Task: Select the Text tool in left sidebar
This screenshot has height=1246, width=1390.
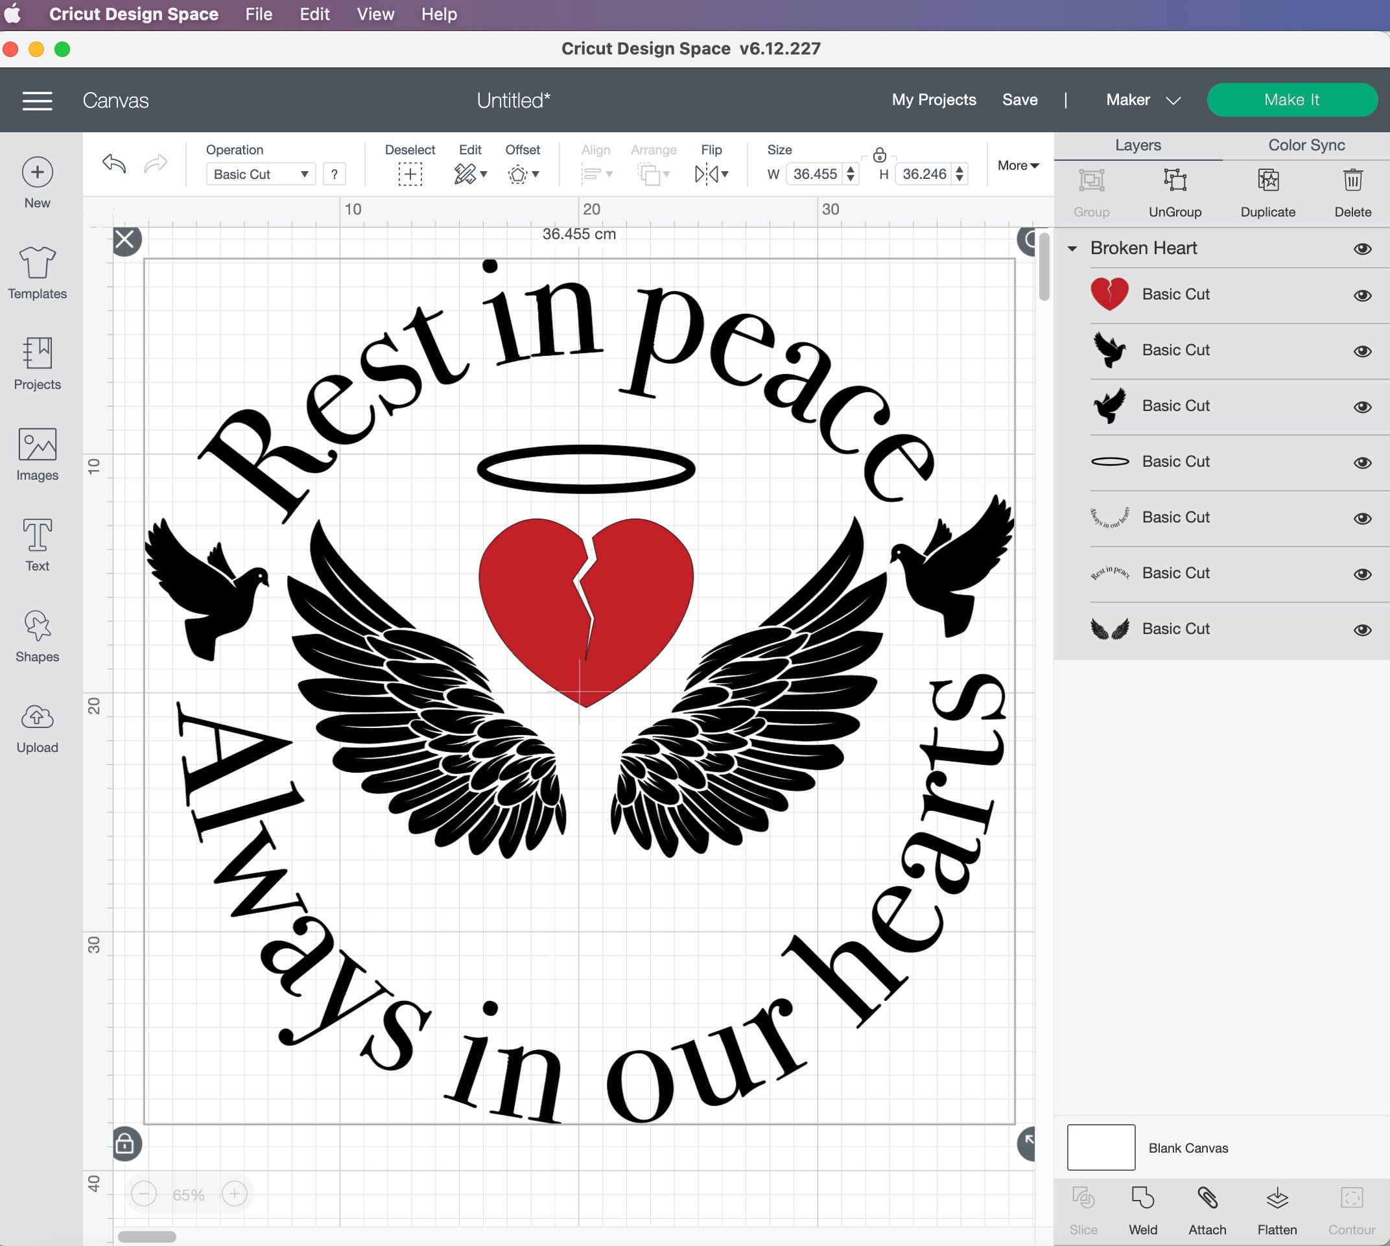Action: (37, 545)
